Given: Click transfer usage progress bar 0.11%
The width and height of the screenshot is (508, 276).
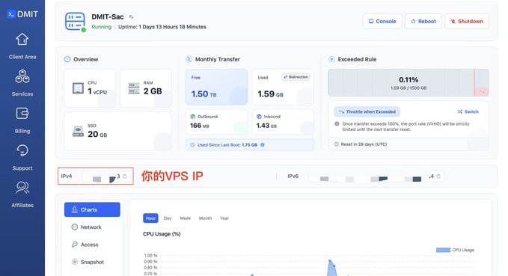Looking at the screenshot, I should 408,82.
